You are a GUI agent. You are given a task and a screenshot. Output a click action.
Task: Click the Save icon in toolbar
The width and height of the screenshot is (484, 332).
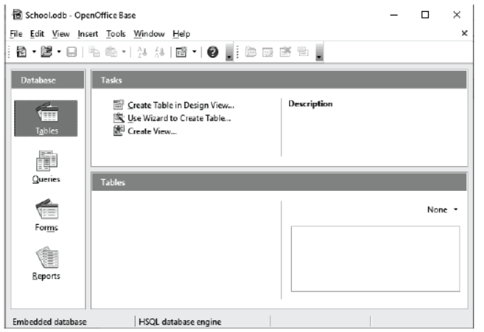click(71, 52)
